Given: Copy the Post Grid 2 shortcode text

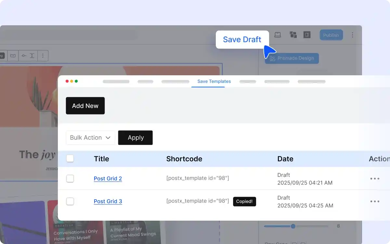Looking at the screenshot, I should [197, 178].
